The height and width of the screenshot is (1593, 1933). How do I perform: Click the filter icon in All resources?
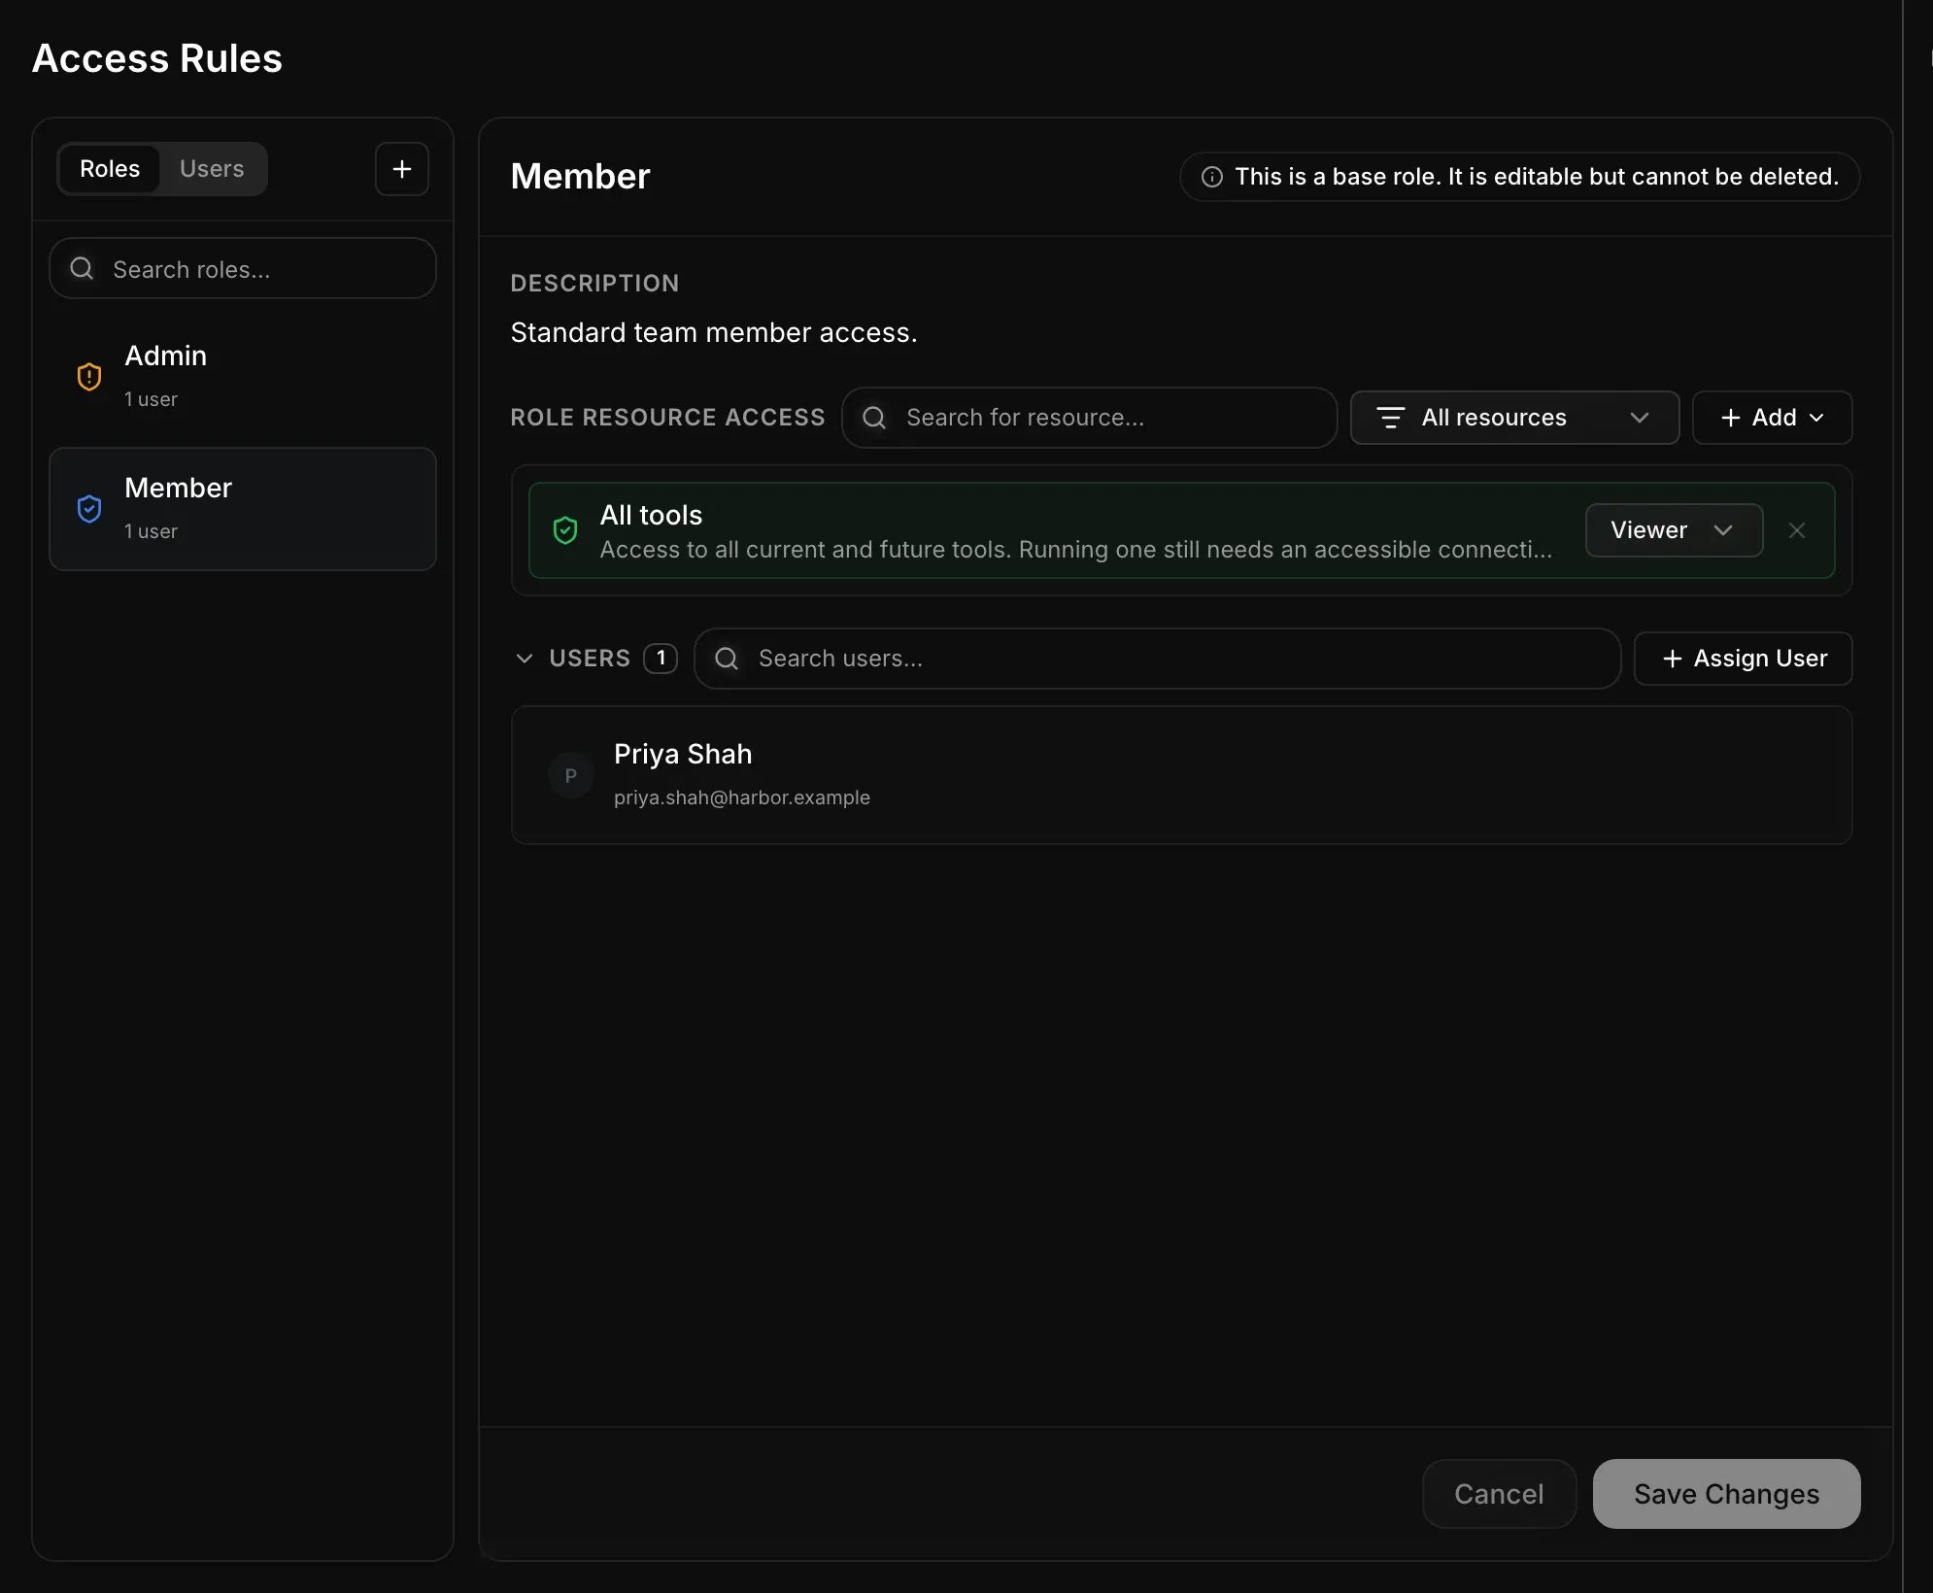pyautogui.click(x=1391, y=418)
